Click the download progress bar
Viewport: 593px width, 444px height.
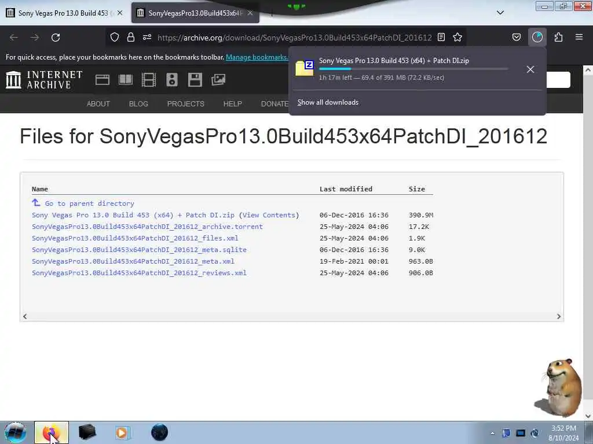tap(413, 69)
